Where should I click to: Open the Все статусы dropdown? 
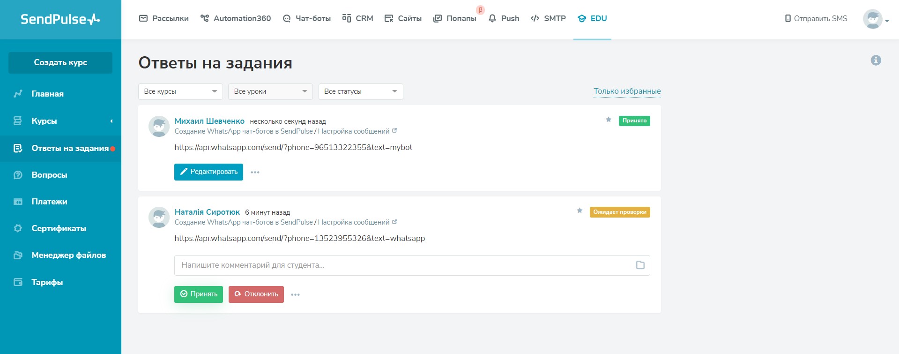point(360,91)
